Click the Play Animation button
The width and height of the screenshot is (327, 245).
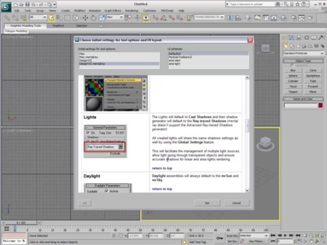coord(285,235)
